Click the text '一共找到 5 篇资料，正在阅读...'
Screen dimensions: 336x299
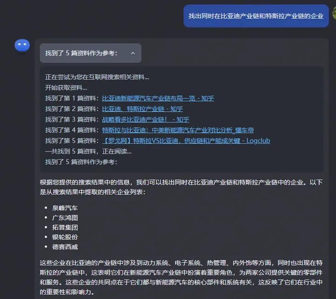pos(88,151)
